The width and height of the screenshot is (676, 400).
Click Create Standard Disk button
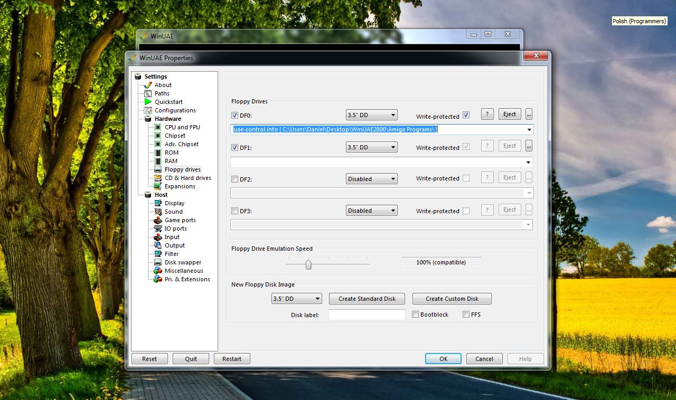367,299
